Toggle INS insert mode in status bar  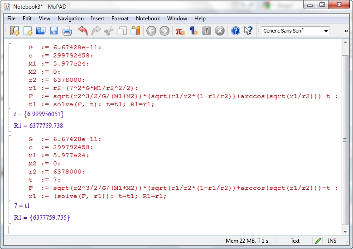pyautogui.click(x=332, y=241)
